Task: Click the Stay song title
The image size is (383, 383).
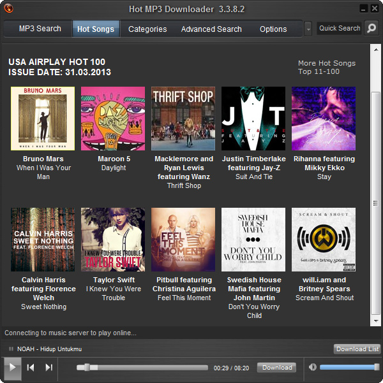Action: pyautogui.click(x=324, y=177)
